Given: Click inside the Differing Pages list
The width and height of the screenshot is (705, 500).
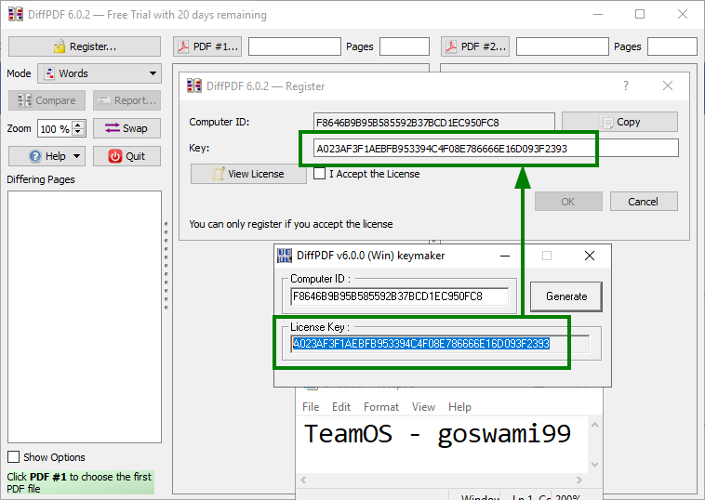Looking at the screenshot, I should 85,317.
